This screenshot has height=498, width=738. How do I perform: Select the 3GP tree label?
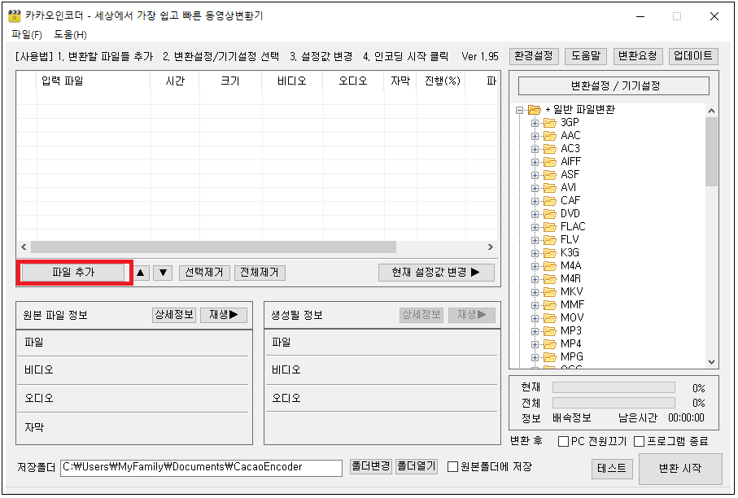570,123
